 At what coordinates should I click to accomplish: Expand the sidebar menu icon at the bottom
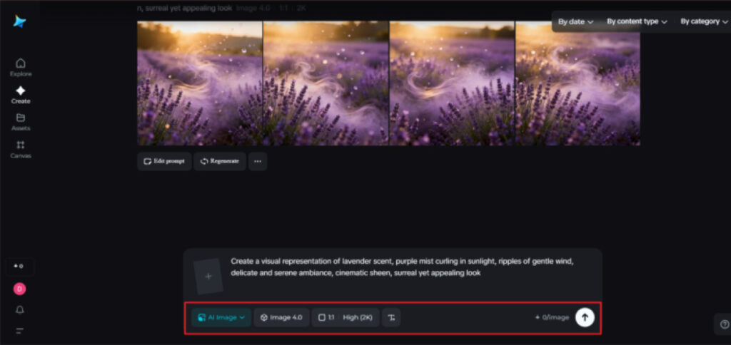[20, 331]
